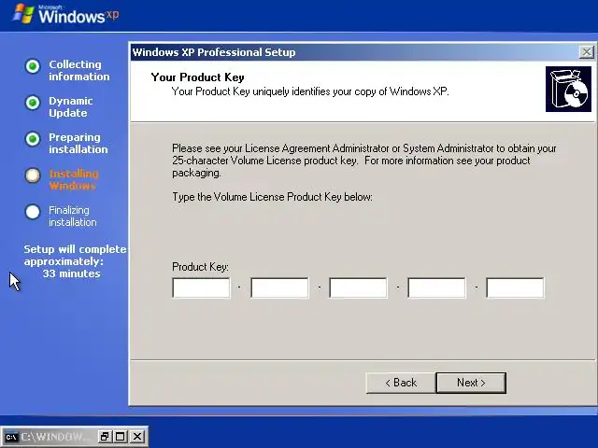Click the Finalizing installation step indicator
Image resolution: width=598 pixels, height=448 pixels.
pos(33,212)
